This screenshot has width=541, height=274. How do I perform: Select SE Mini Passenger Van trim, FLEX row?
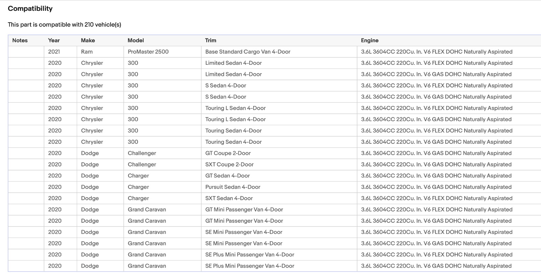pos(244,232)
